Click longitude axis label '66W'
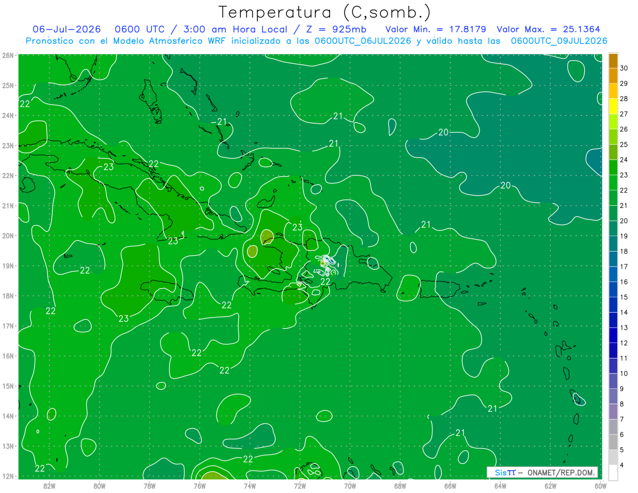This screenshot has height=493, width=638. click(x=450, y=486)
